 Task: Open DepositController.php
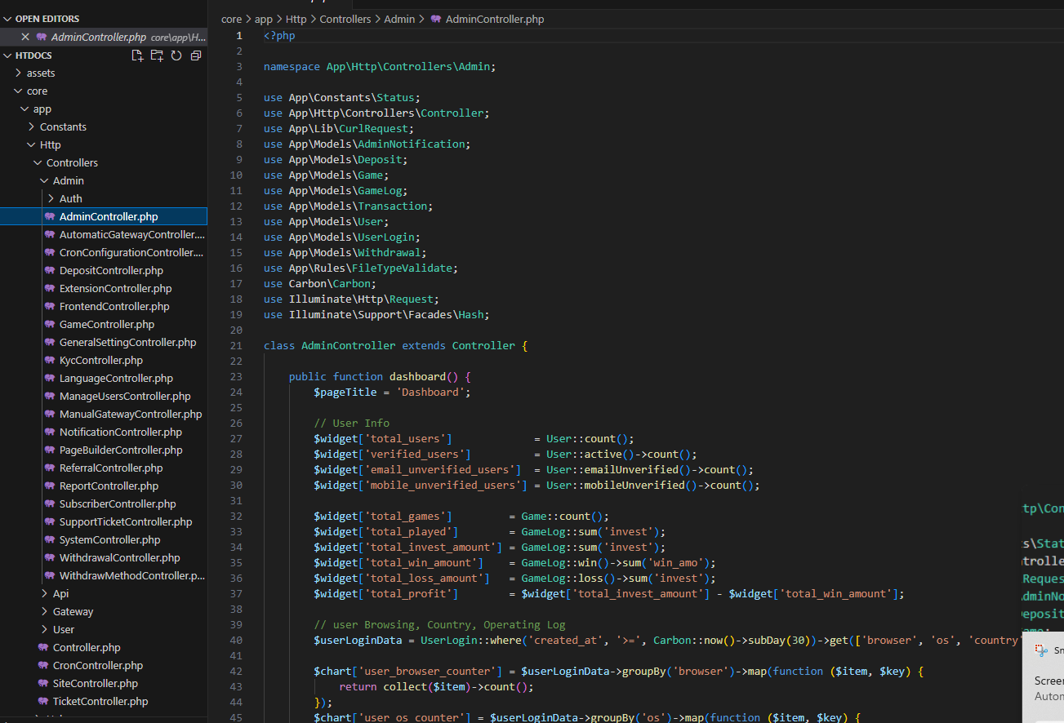[x=111, y=270]
